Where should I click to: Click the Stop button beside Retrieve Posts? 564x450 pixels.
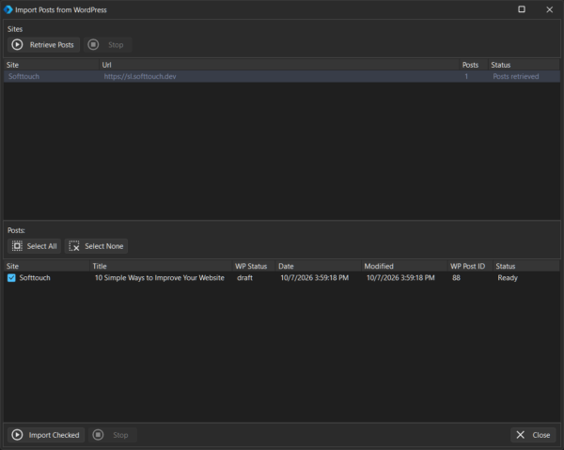tap(107, 45)
